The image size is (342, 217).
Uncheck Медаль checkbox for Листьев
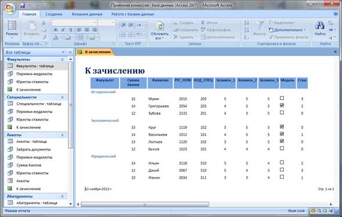tap(282, 141)
